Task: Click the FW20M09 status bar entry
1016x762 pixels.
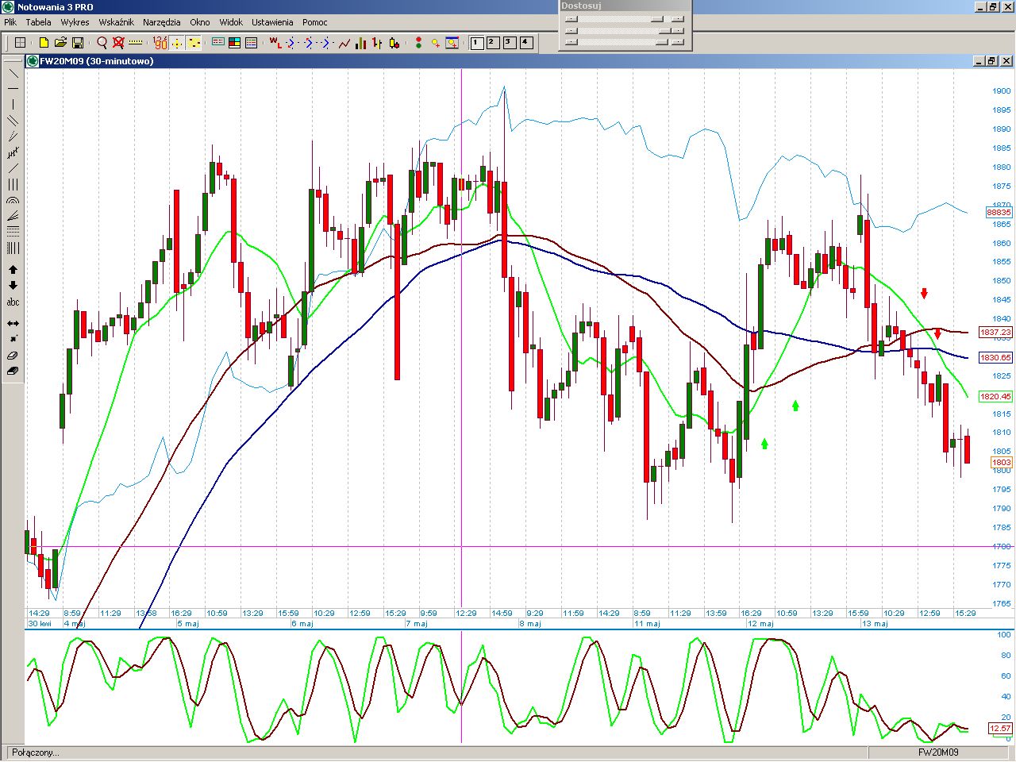Action: (938, 752)
